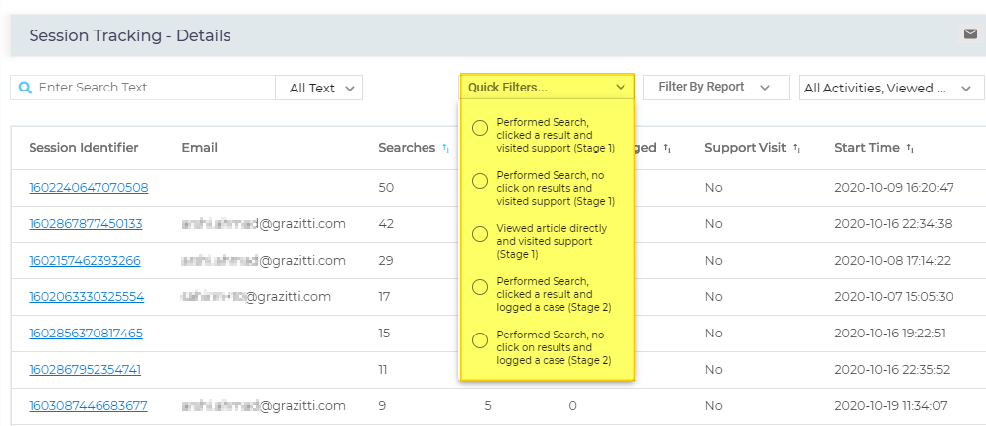Click the Session Identifier column header

[84, 148]
